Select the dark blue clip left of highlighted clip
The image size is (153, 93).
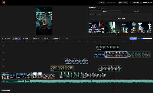(x=99, y=54)
